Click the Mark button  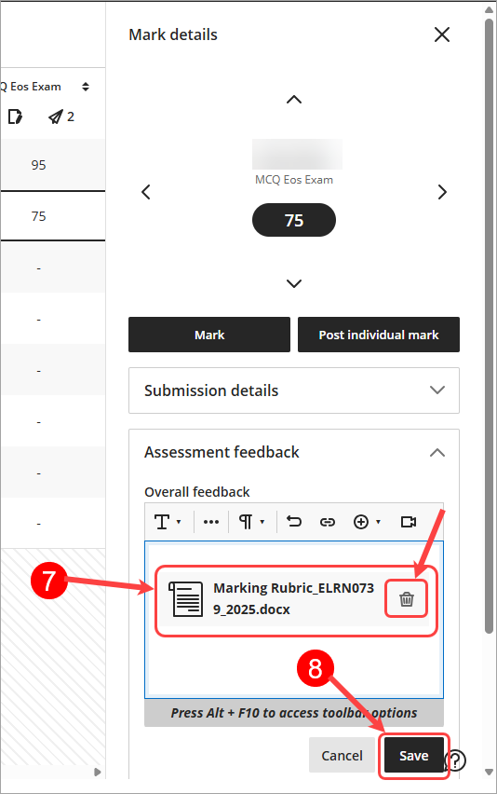209,335
